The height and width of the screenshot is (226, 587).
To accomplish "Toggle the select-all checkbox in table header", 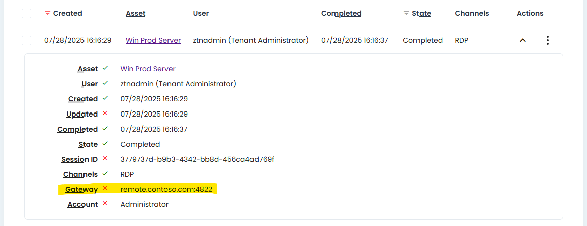I will tap(27, 13).
